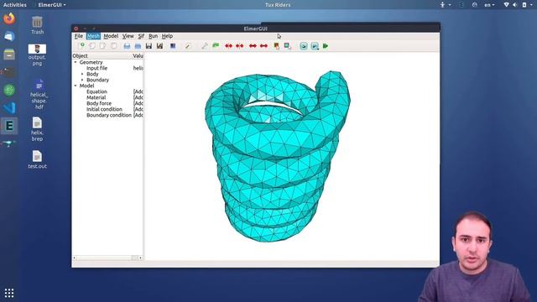
Task: Click the Divide edge red arrows icon
Action: [x=253, y=46]
